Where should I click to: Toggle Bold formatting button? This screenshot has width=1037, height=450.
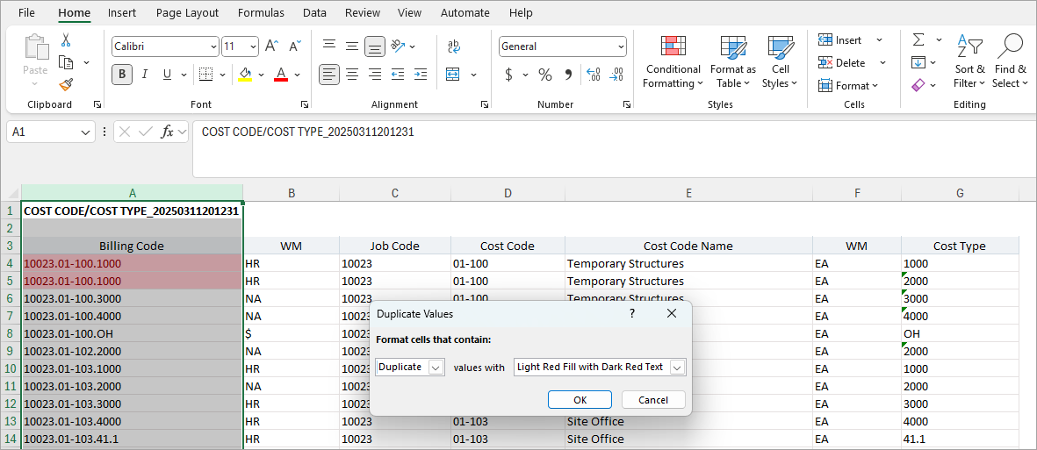[x=122, y=75]
